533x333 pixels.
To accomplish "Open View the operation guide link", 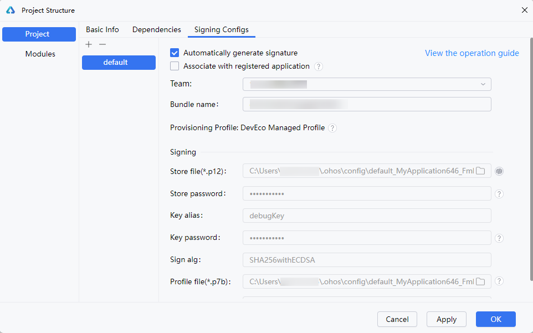I will [x=471, y=53].
